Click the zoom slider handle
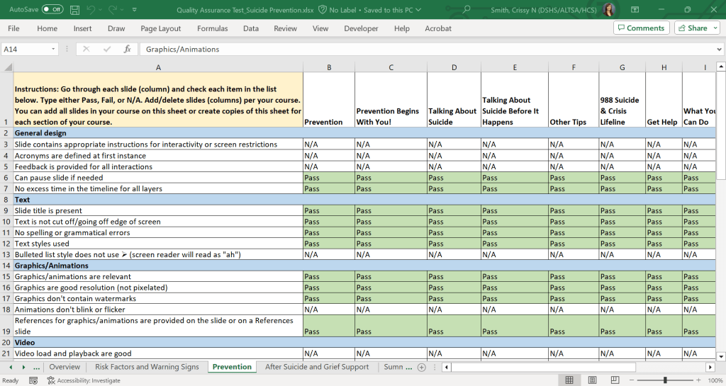Viewport: 726px width, 386px height. point(665,380)
